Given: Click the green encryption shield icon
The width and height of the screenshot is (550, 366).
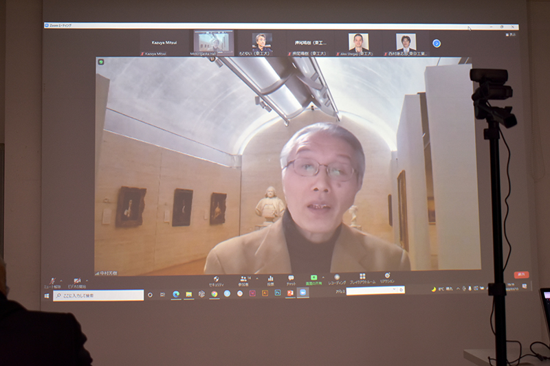Looking at the screenshot, I should [x=101, y=62].
